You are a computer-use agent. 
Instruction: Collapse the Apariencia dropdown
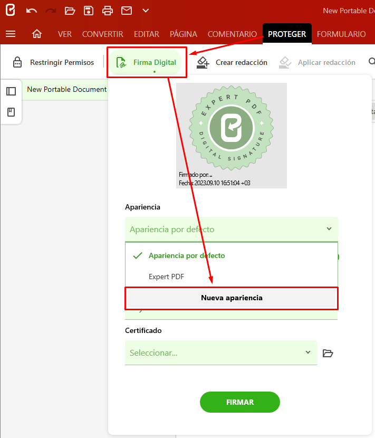231,229
